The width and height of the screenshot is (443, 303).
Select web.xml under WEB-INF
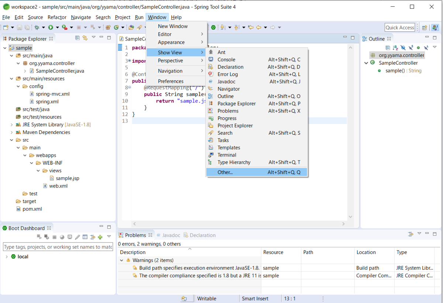tap(55, 186)
